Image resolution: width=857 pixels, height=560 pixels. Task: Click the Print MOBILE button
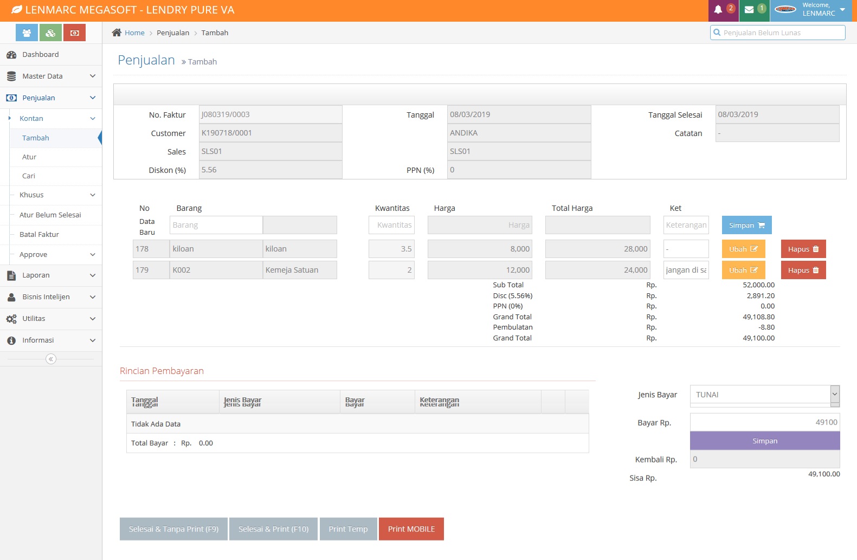tap(411, 529)
